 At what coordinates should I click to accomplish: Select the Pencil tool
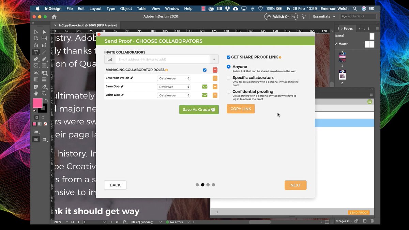coord(44,59)
